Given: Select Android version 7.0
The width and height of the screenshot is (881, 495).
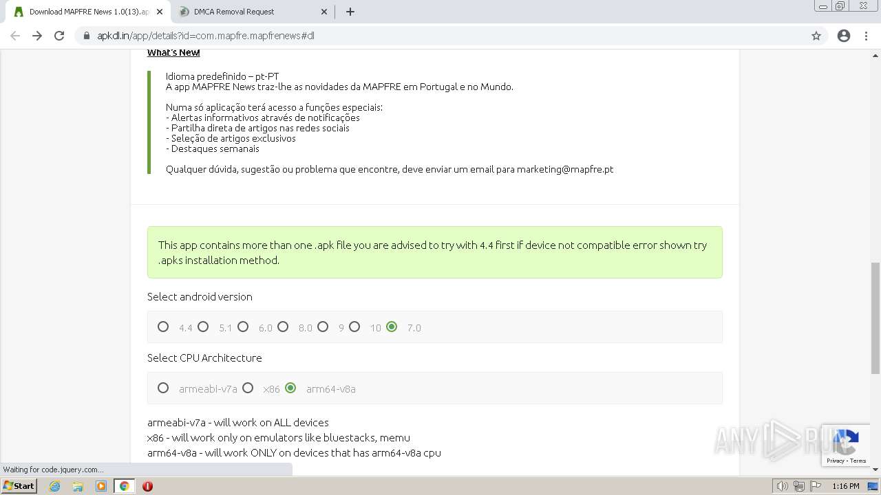Looking at the screenshot, I should coord(392,327).
